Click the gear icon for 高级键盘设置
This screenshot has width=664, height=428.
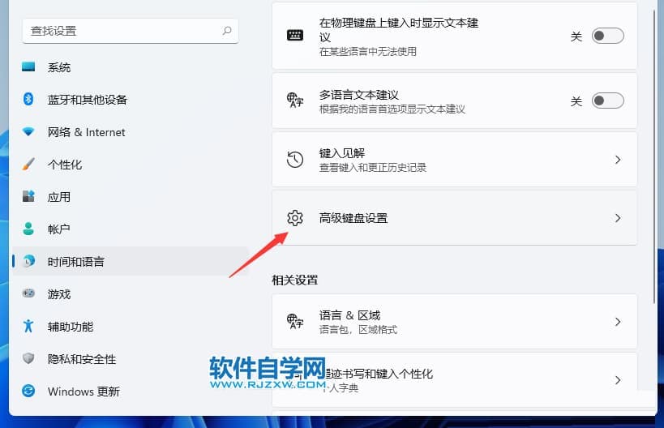pyautogui.click(x=295, y=218)
